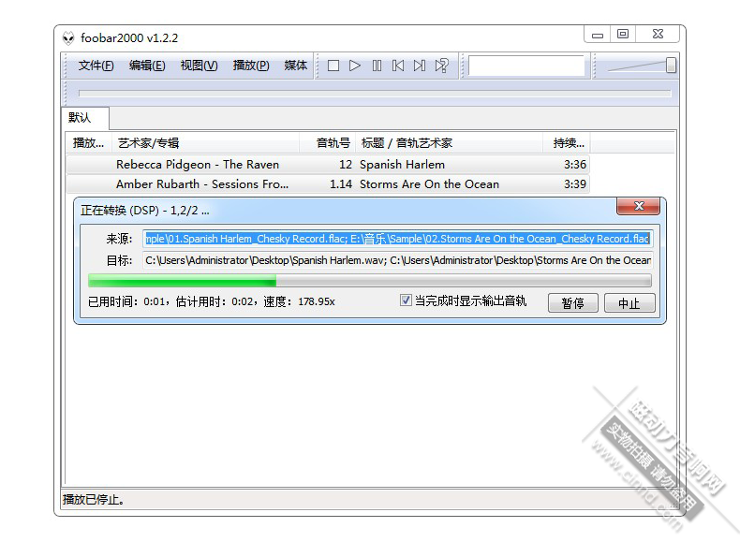Click the playback seek bar

point(375,94)
